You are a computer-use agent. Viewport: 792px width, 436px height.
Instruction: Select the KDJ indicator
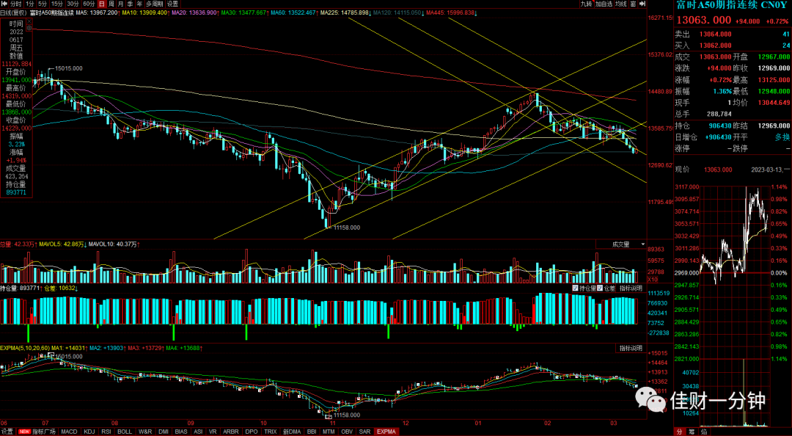[x=89, y=432]
